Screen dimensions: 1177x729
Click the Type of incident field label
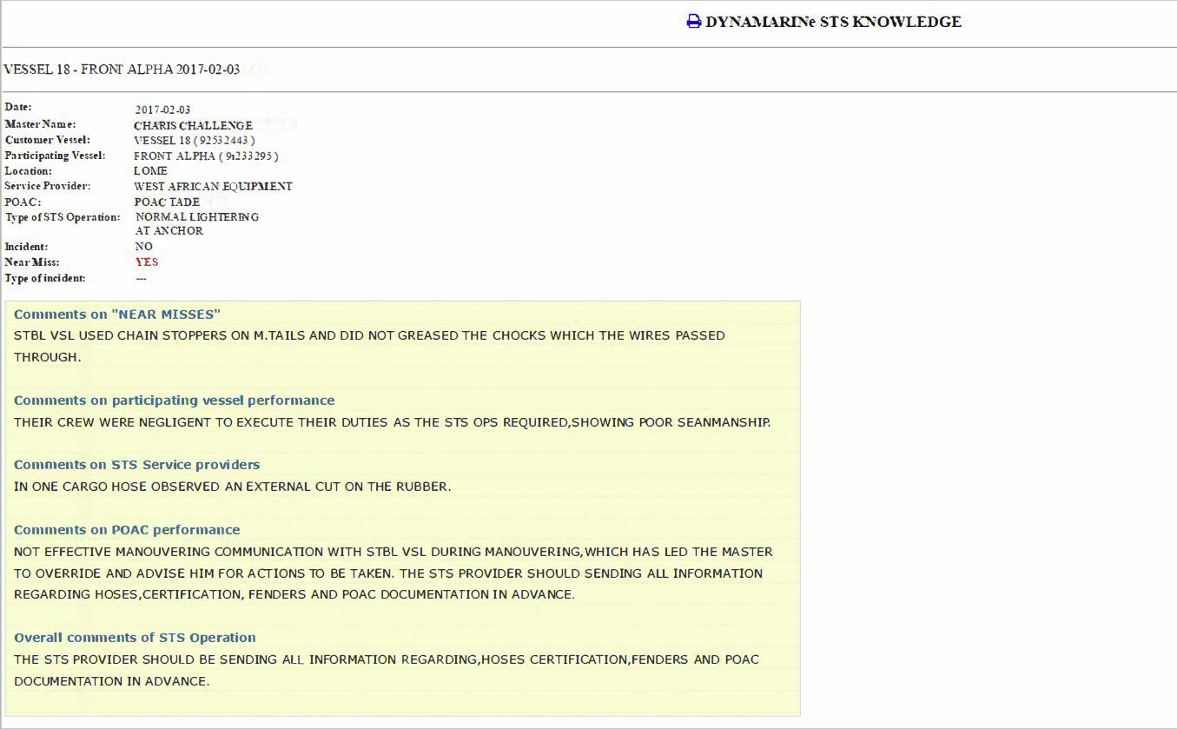pos(45,278)
